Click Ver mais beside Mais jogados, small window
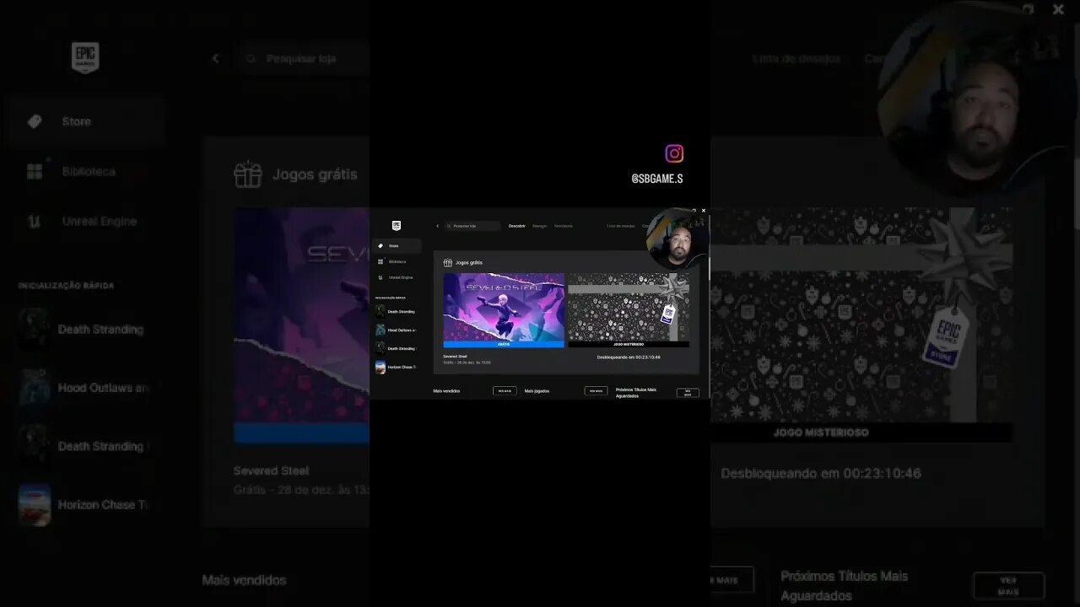1080x607 pixels. pos(596,391)
